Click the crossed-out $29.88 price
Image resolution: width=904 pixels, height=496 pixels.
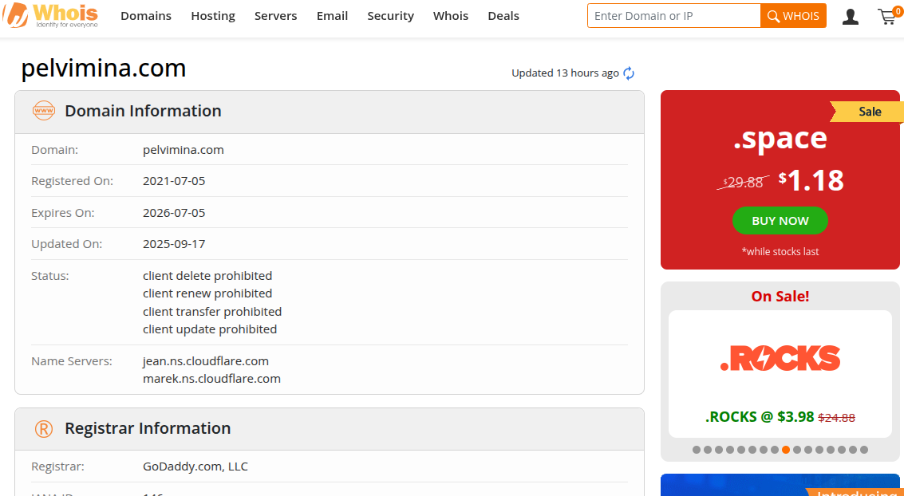click(x=743, y=183)
